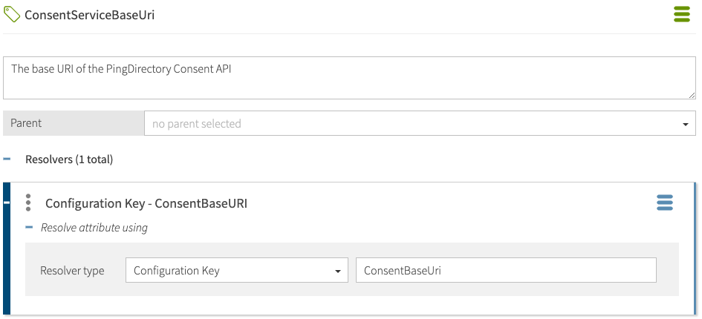Click the resize handle of the description box
The width and height of the screenshot is (702, 319).
[x=692, y=94]
